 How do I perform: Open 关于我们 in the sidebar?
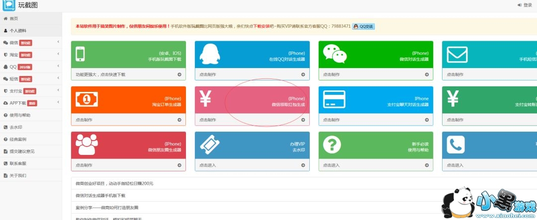pos(31,175)
